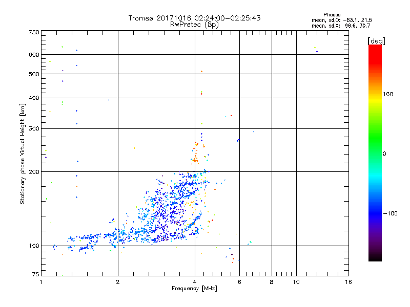Click the x-axis tick label '6'
This screenshot has height=307, width=410.
coord(239,282)
